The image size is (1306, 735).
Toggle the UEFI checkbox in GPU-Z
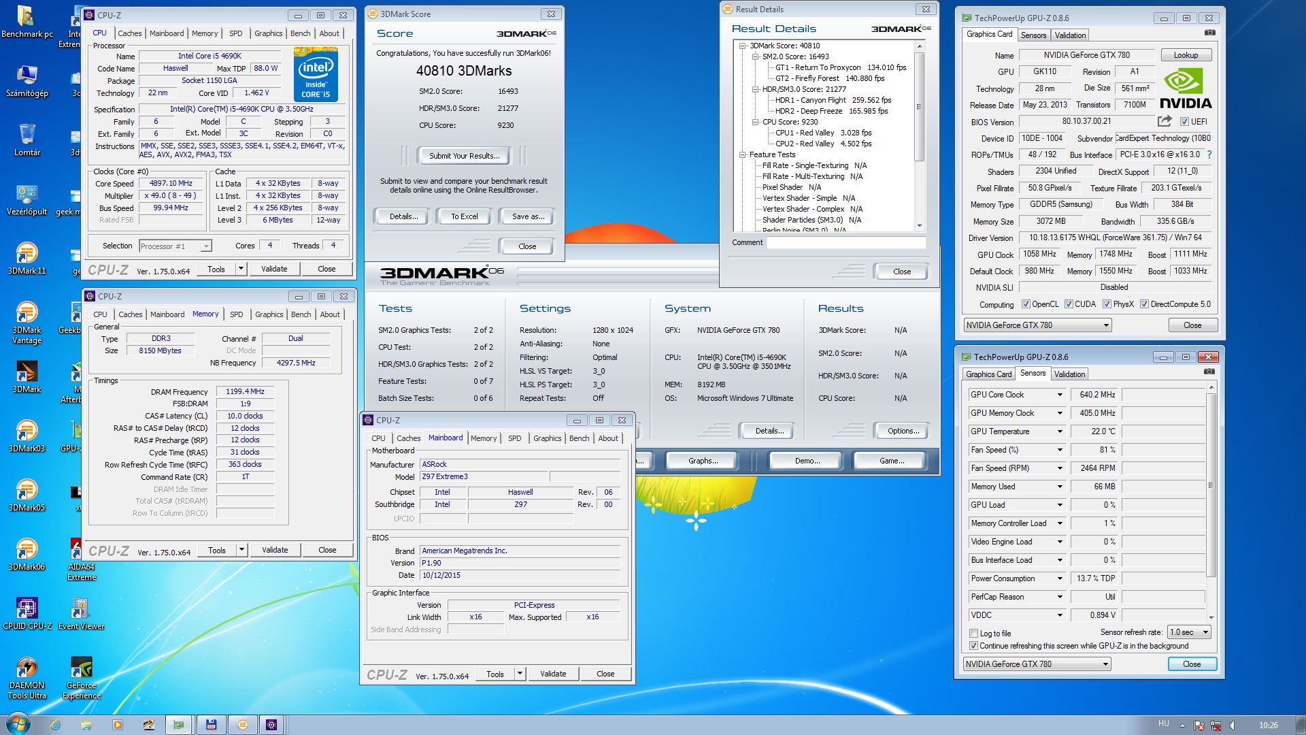pyautogui.click(x=1184, y=122)
